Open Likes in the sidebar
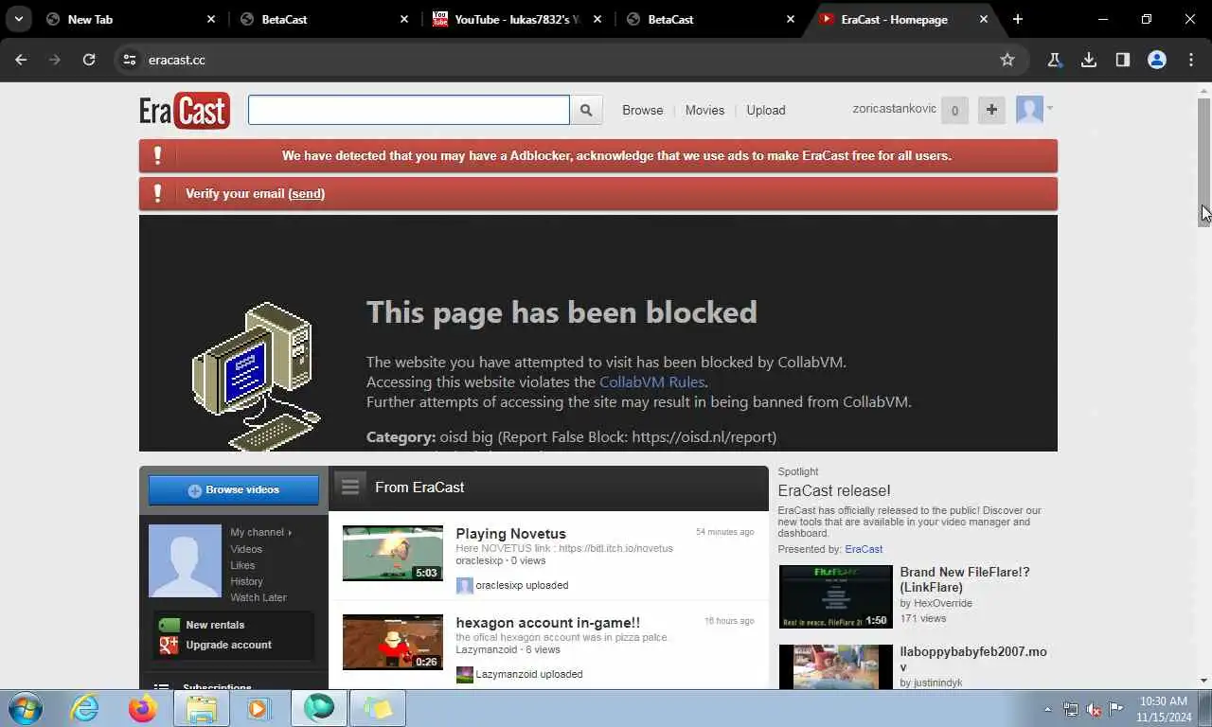Screen dimensions: 1212x727 coord(242,565)
